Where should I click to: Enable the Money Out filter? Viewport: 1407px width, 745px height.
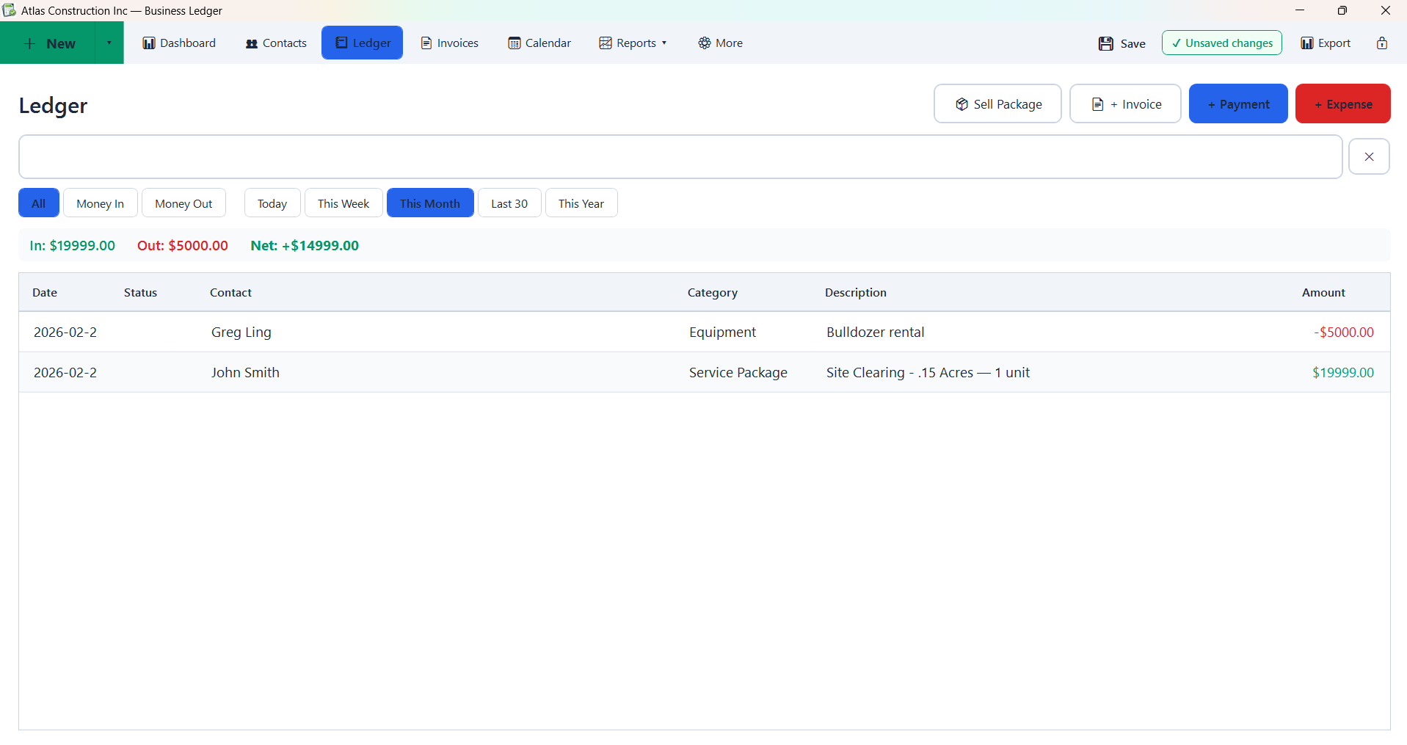[x=183, y=203]
